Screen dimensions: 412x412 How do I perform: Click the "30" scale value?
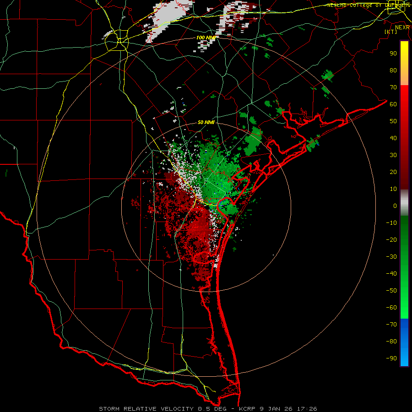(x=393, y=155)
